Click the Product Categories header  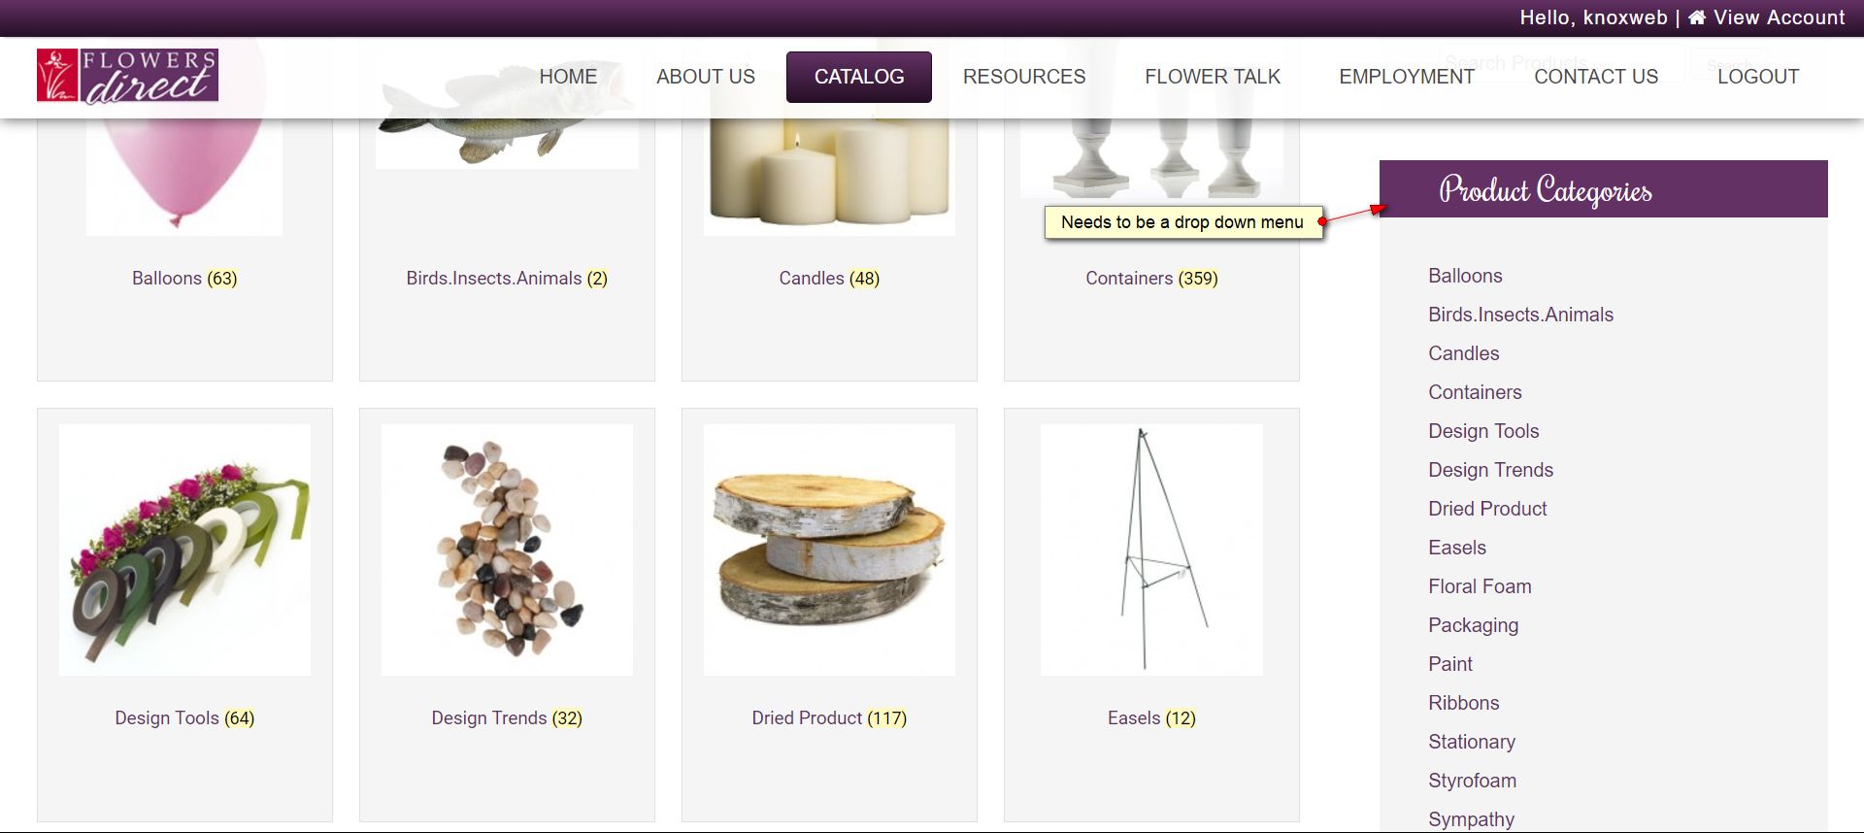(1604, 188)
